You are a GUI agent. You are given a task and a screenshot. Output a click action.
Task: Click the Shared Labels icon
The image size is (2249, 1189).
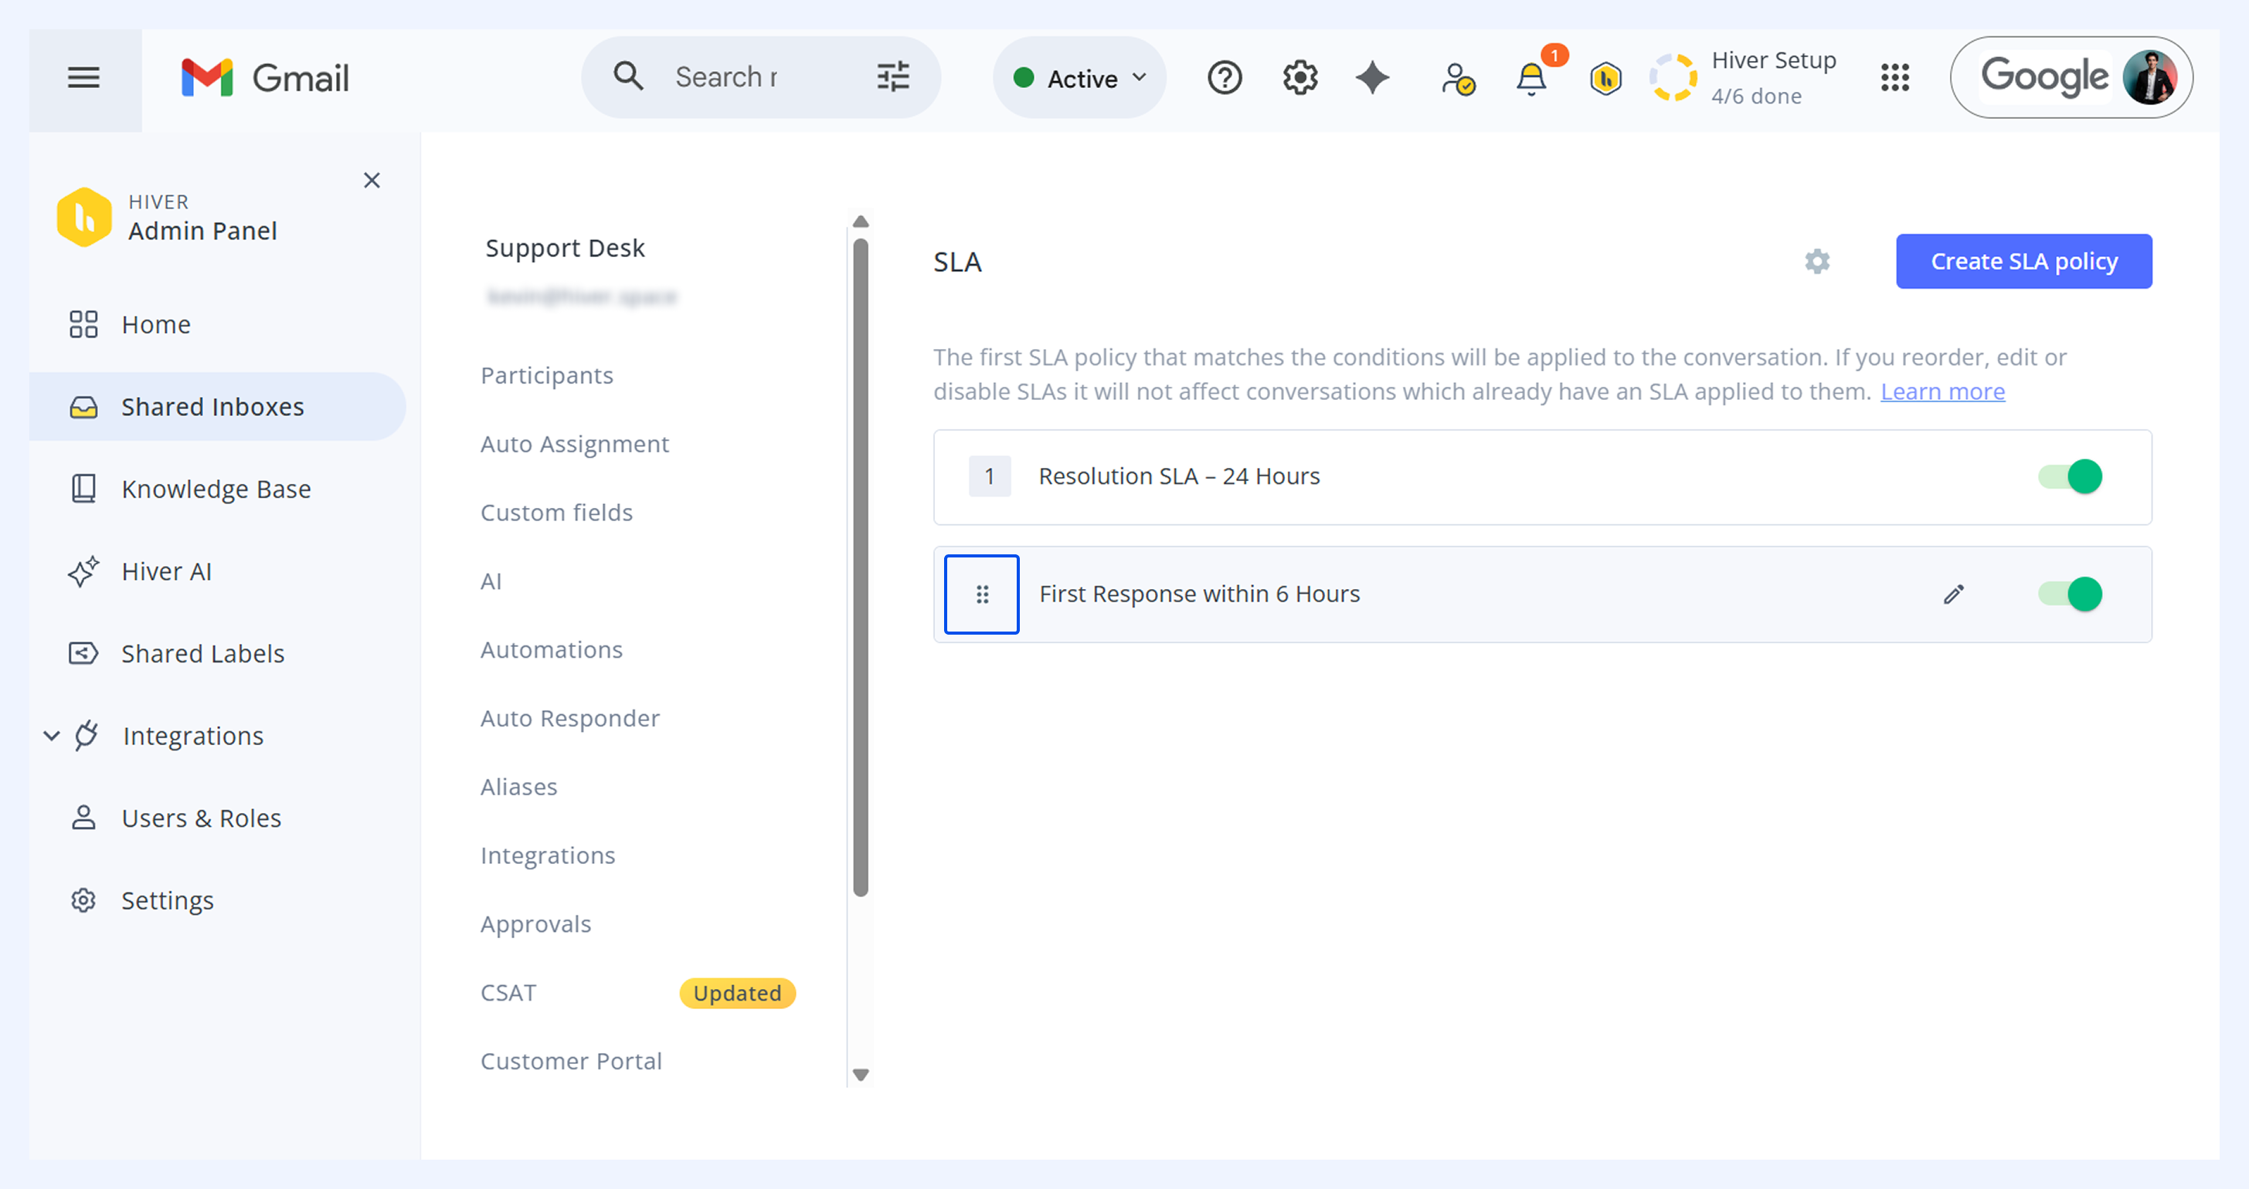pyautogui.click(x=83, y=653)
